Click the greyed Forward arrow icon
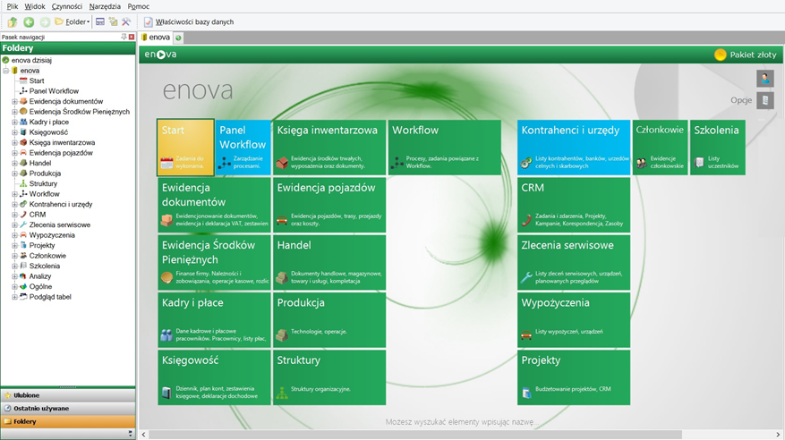The image size is (785, 440). [x=45, y=22]
